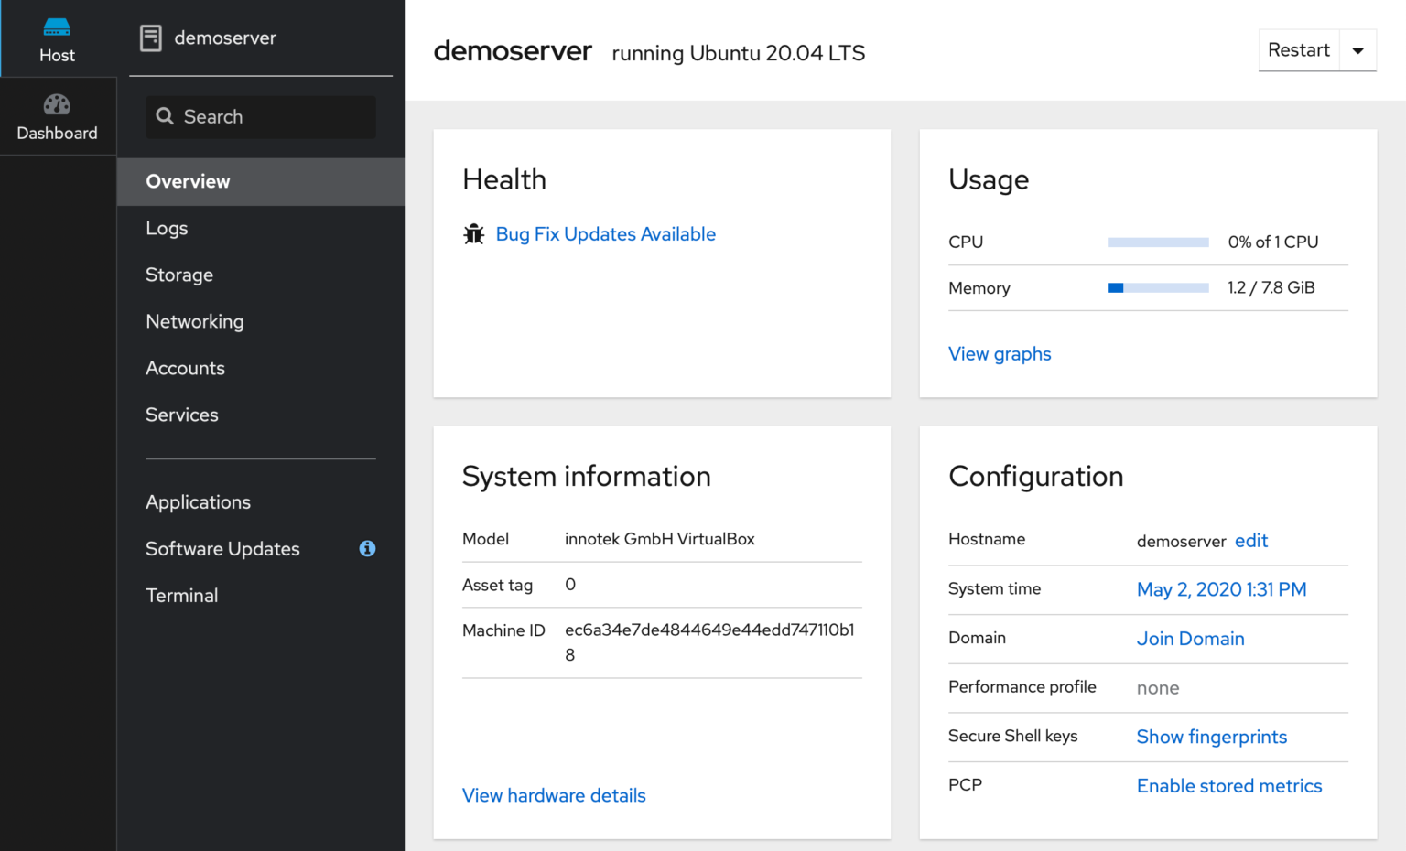
Task: Open the Accounts page
Action: coord(185,368)
